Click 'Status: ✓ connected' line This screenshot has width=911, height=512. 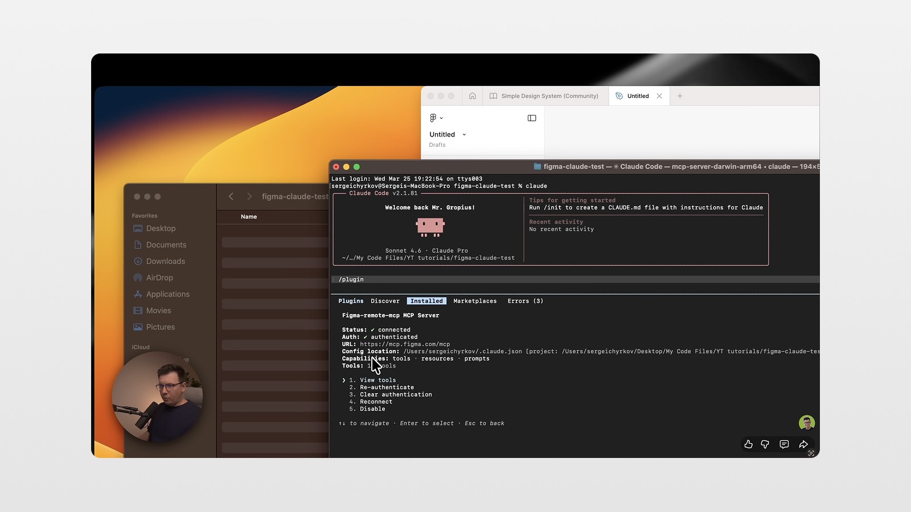coord(376,330)
